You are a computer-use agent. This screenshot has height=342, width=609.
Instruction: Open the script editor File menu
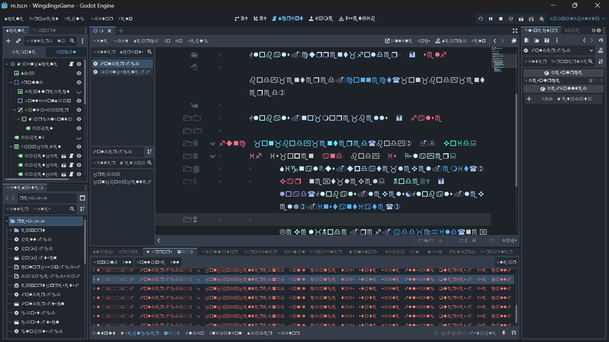point(100,41)
